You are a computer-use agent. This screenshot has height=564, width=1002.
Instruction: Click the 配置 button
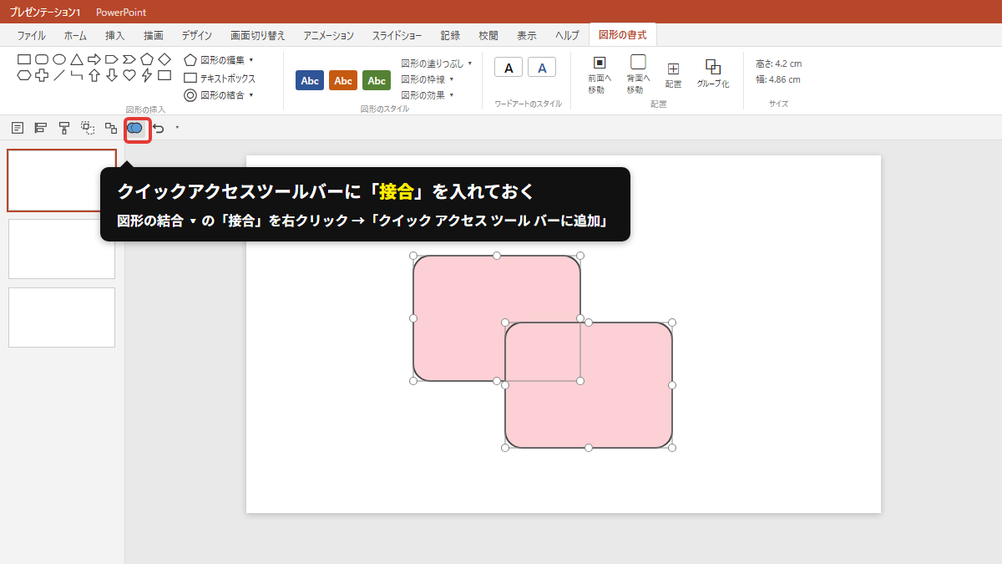coord(674,74)
